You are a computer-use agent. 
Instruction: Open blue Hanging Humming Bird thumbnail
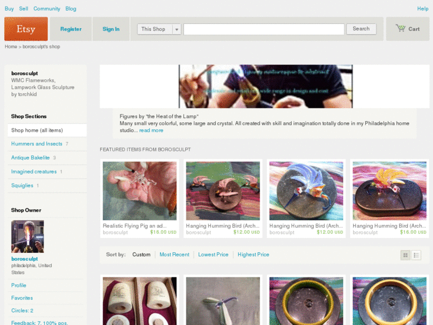[x=306, y=191]
